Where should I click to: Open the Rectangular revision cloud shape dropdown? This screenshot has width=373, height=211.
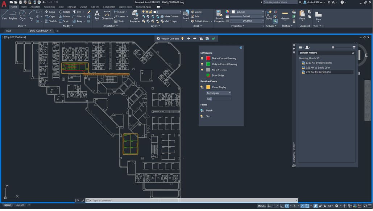click(230, 93)
